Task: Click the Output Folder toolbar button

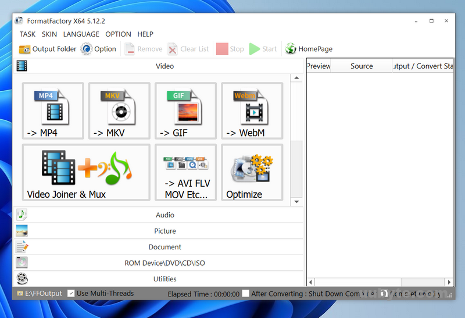Action: coord(48,49)
